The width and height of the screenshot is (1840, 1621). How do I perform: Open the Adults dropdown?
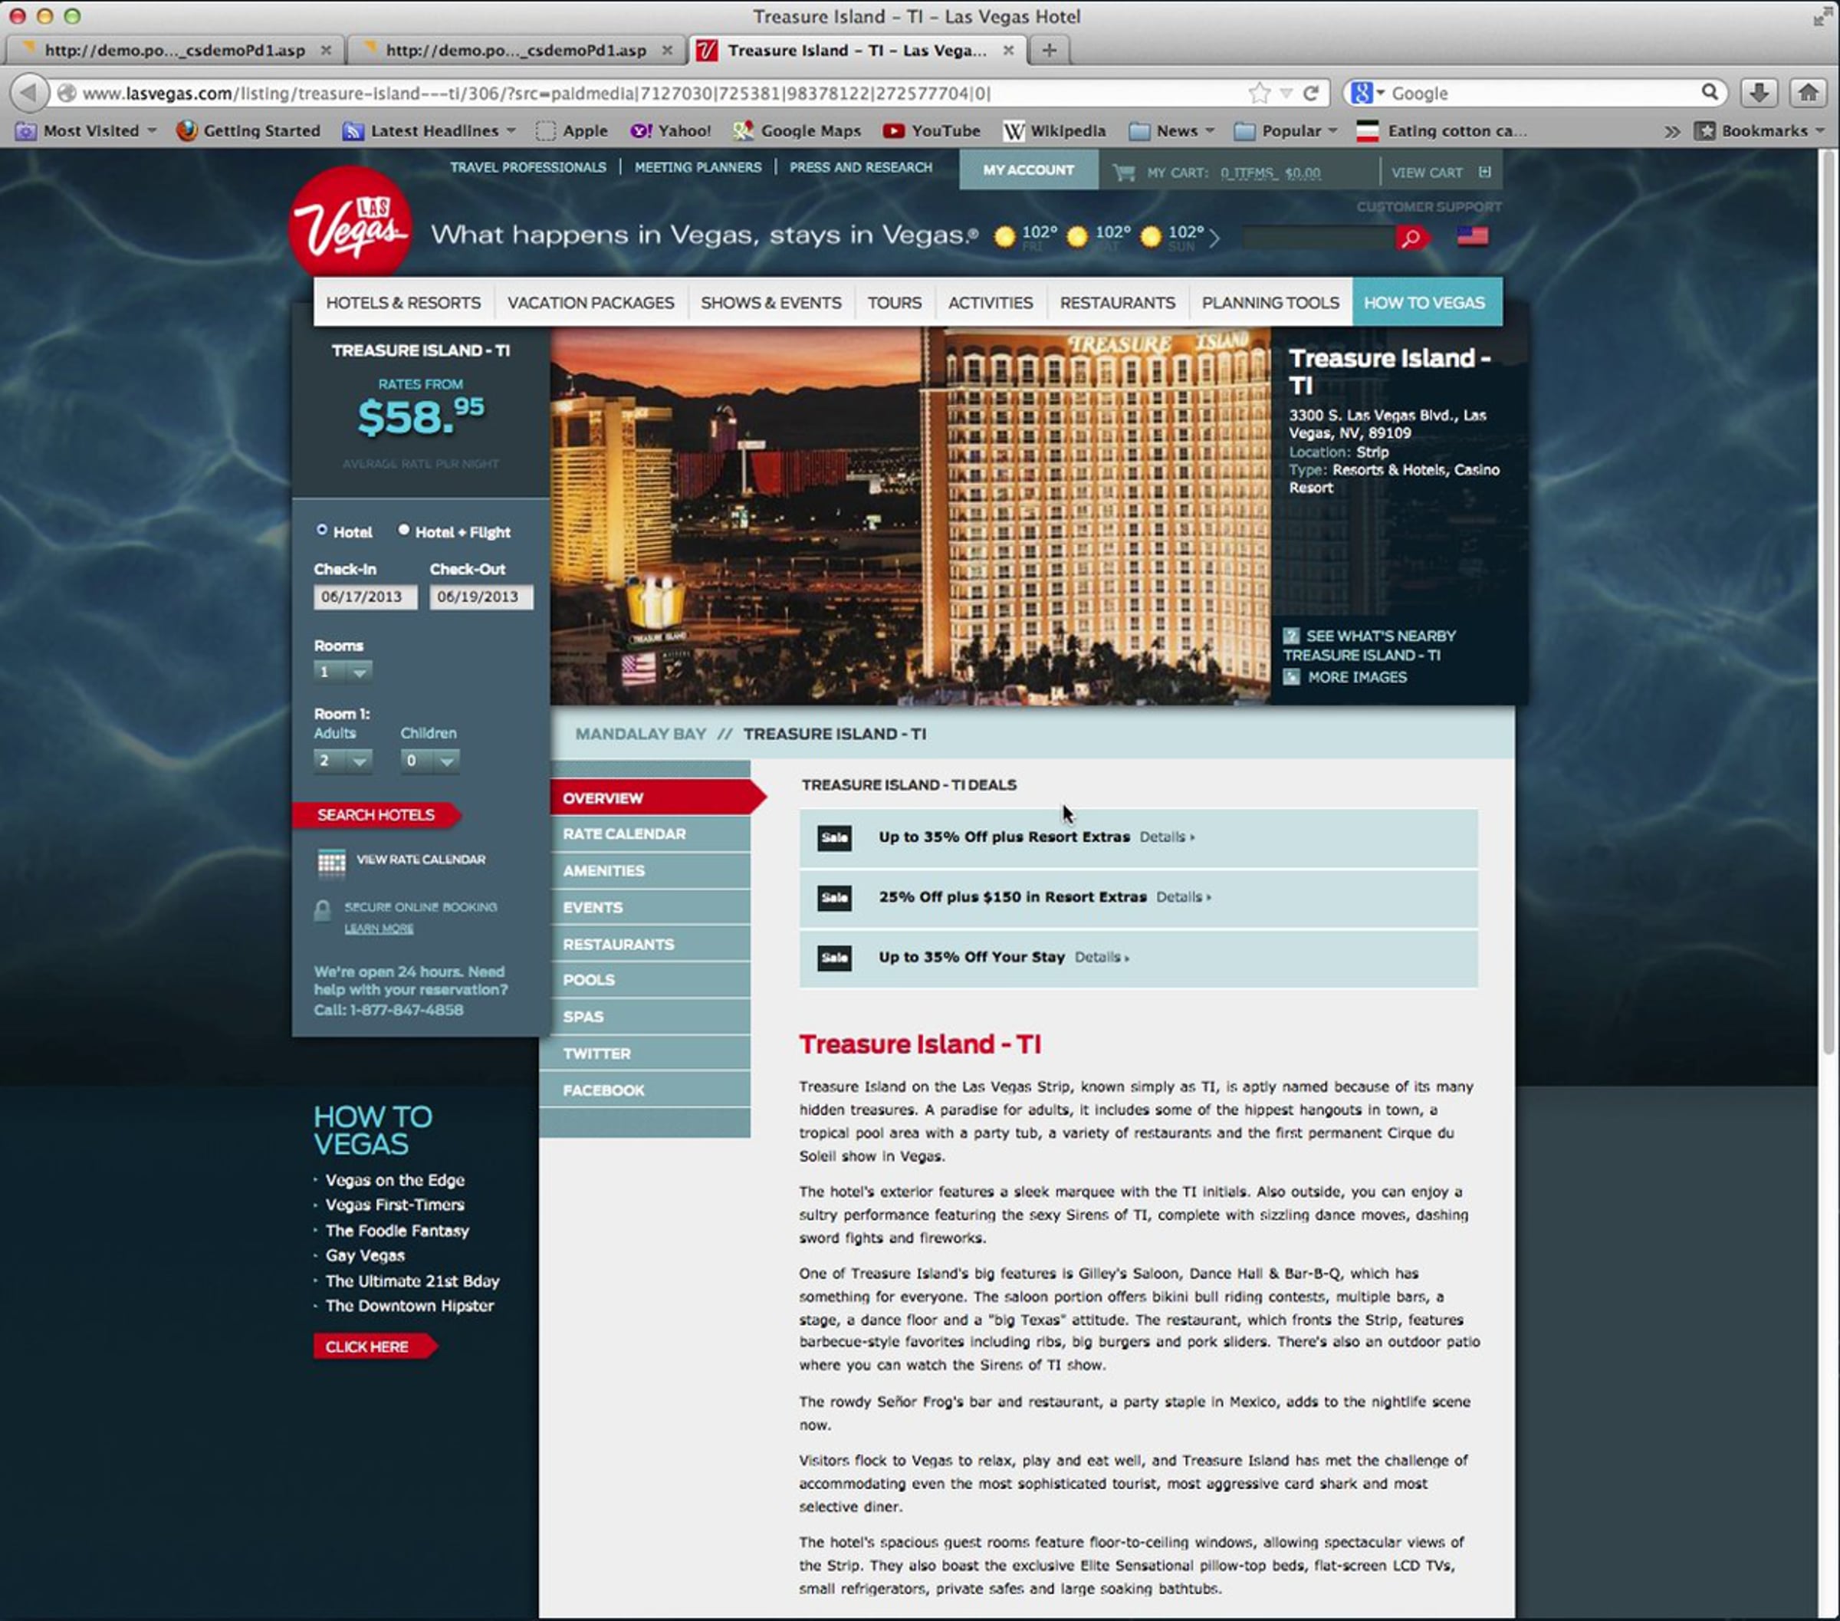tap(342, 761)
